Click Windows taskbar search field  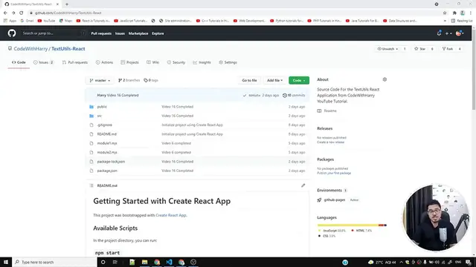54,262
